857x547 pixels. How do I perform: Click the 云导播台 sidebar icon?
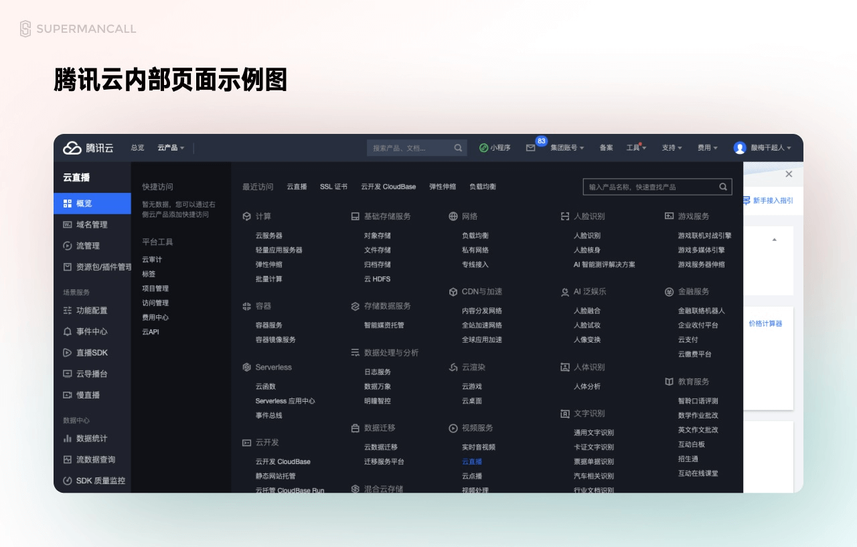67,374
